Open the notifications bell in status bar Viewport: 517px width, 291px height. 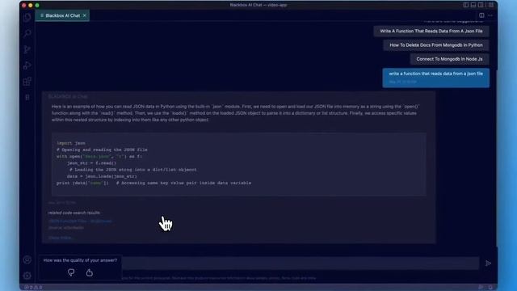pyautogui.click(x=490, y=288)
